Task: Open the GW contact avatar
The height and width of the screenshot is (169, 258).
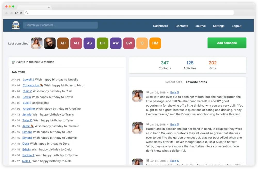Action: 129,43
